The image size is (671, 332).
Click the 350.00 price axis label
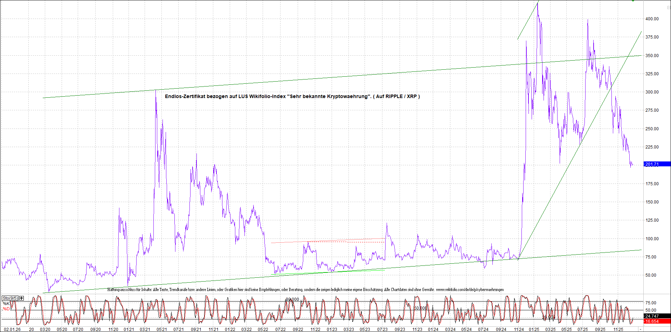(x=652, y=56)
